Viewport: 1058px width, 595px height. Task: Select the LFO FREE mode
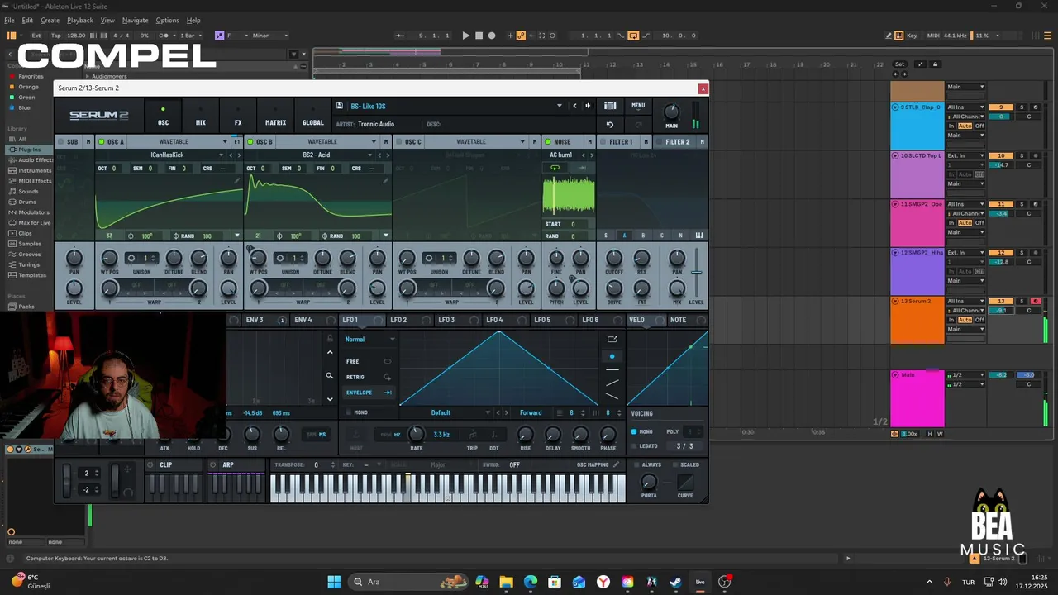point(369,361)
